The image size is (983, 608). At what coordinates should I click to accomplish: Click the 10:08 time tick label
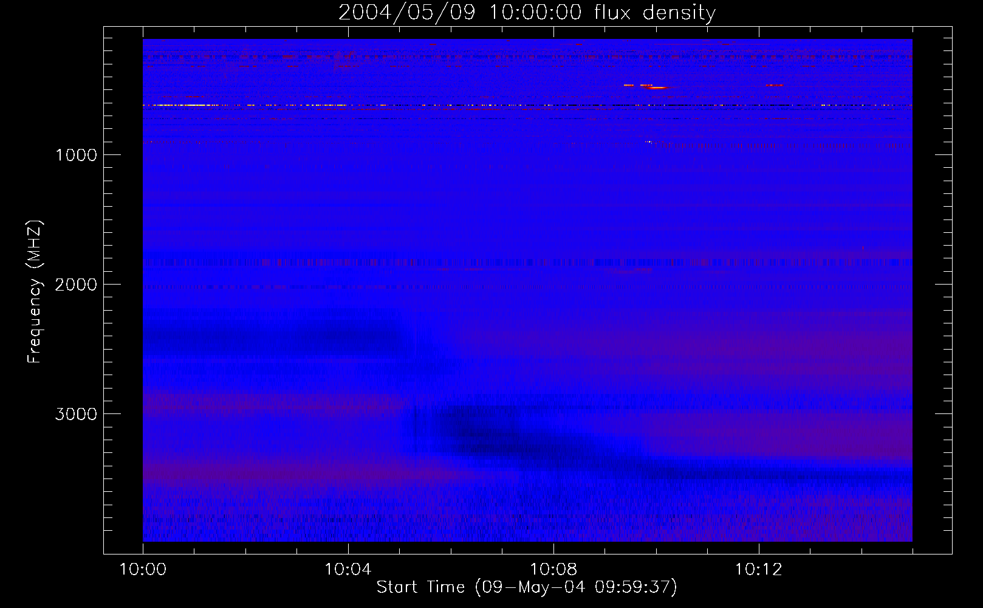point(553,570)
